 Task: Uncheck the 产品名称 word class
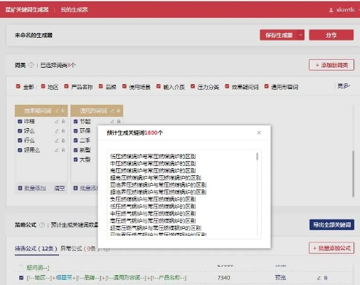click(66, 86)
